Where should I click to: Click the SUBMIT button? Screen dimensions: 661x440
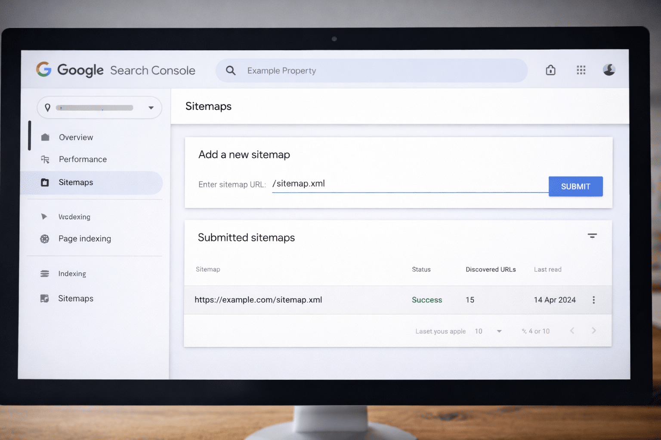coord(575,186)
